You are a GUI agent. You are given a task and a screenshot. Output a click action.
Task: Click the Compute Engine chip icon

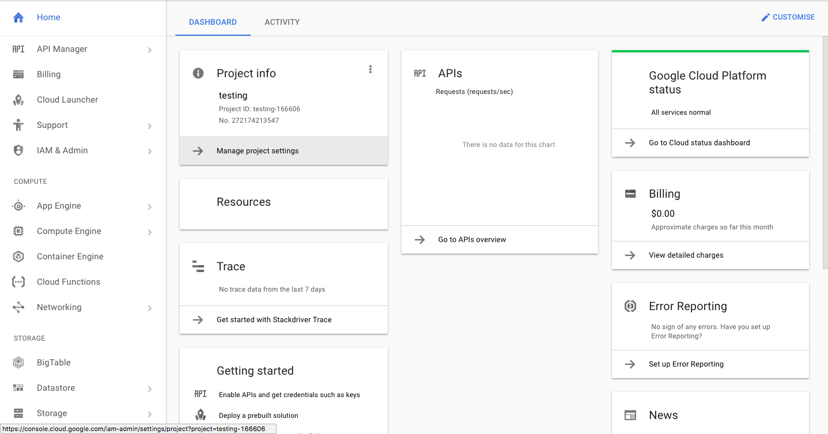click(x=18, y=231)
